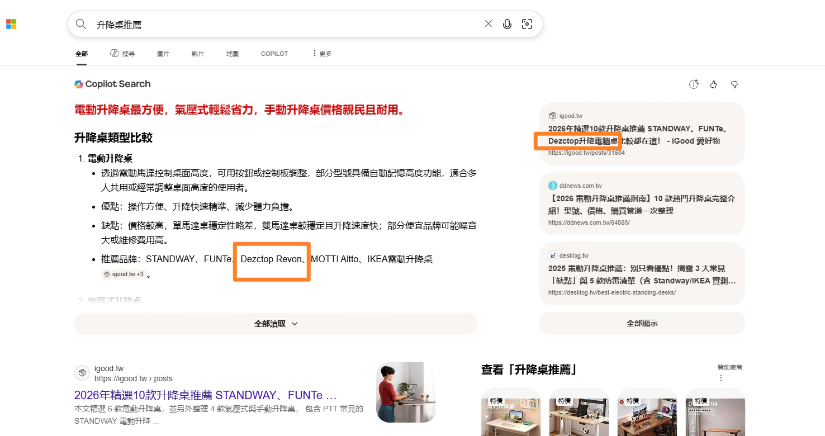The image size is (825, 436).
Task: Click igood.tw favicon in first source card
Action: [553, 116]
